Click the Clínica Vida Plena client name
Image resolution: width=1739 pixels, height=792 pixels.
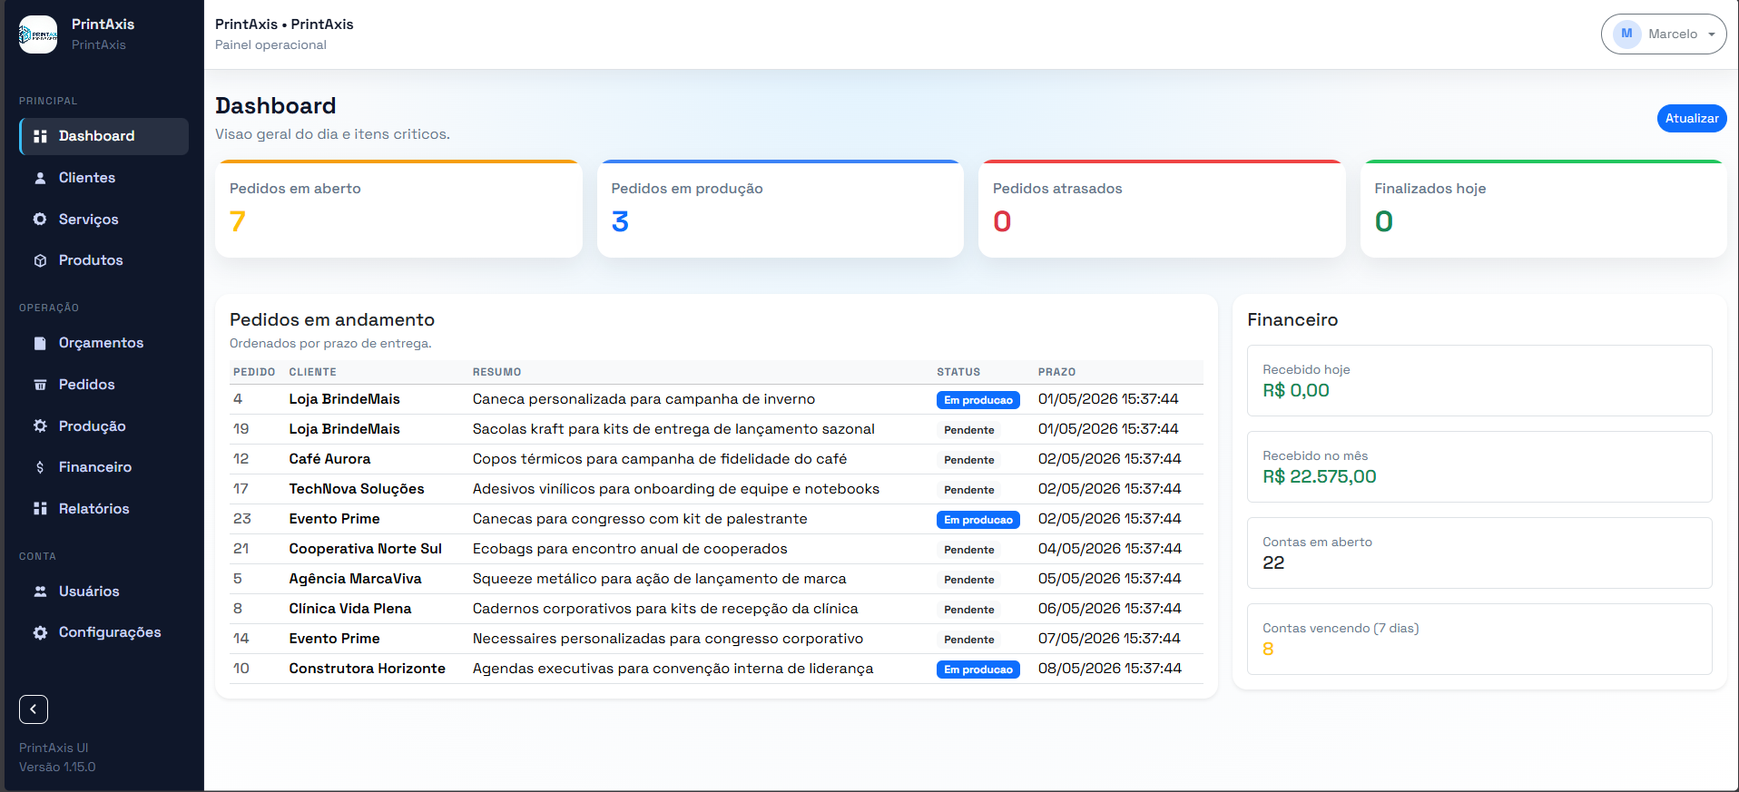coord(350,609)
